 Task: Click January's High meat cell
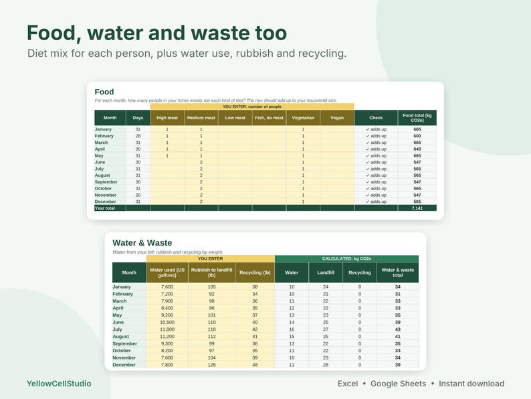(x=167, y=129)
